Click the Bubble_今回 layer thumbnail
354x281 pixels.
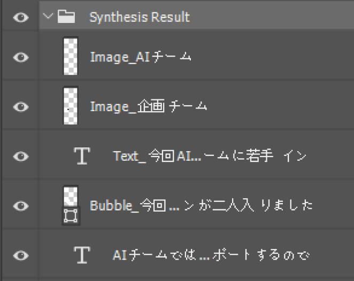71,196
